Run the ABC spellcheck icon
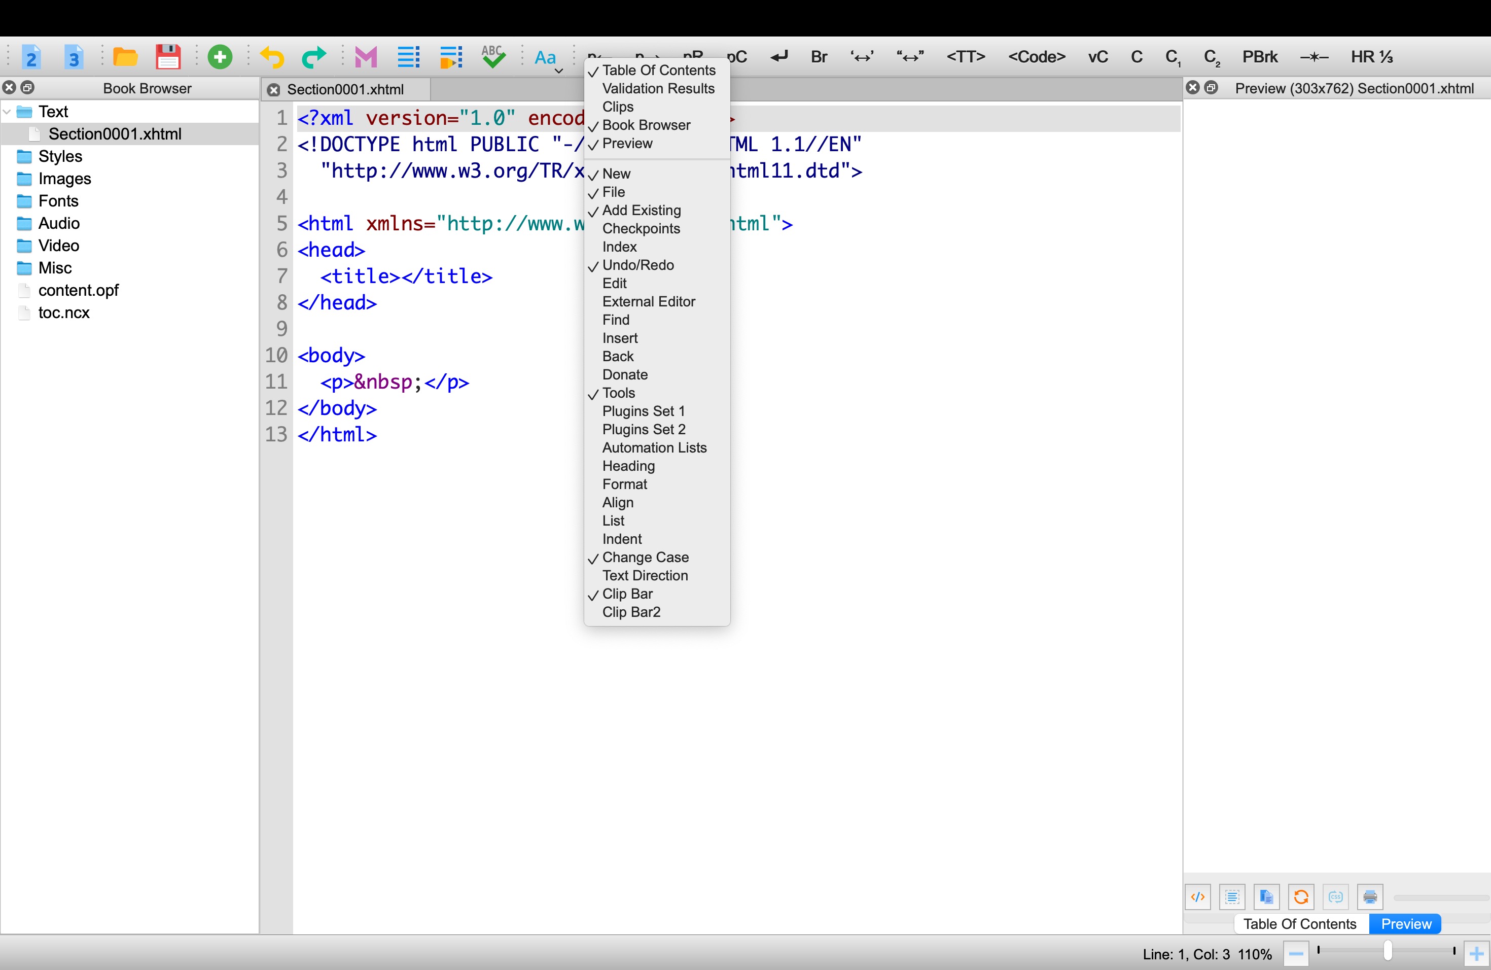Screen dimensions: 1491x970 click(x=493, y=57)
